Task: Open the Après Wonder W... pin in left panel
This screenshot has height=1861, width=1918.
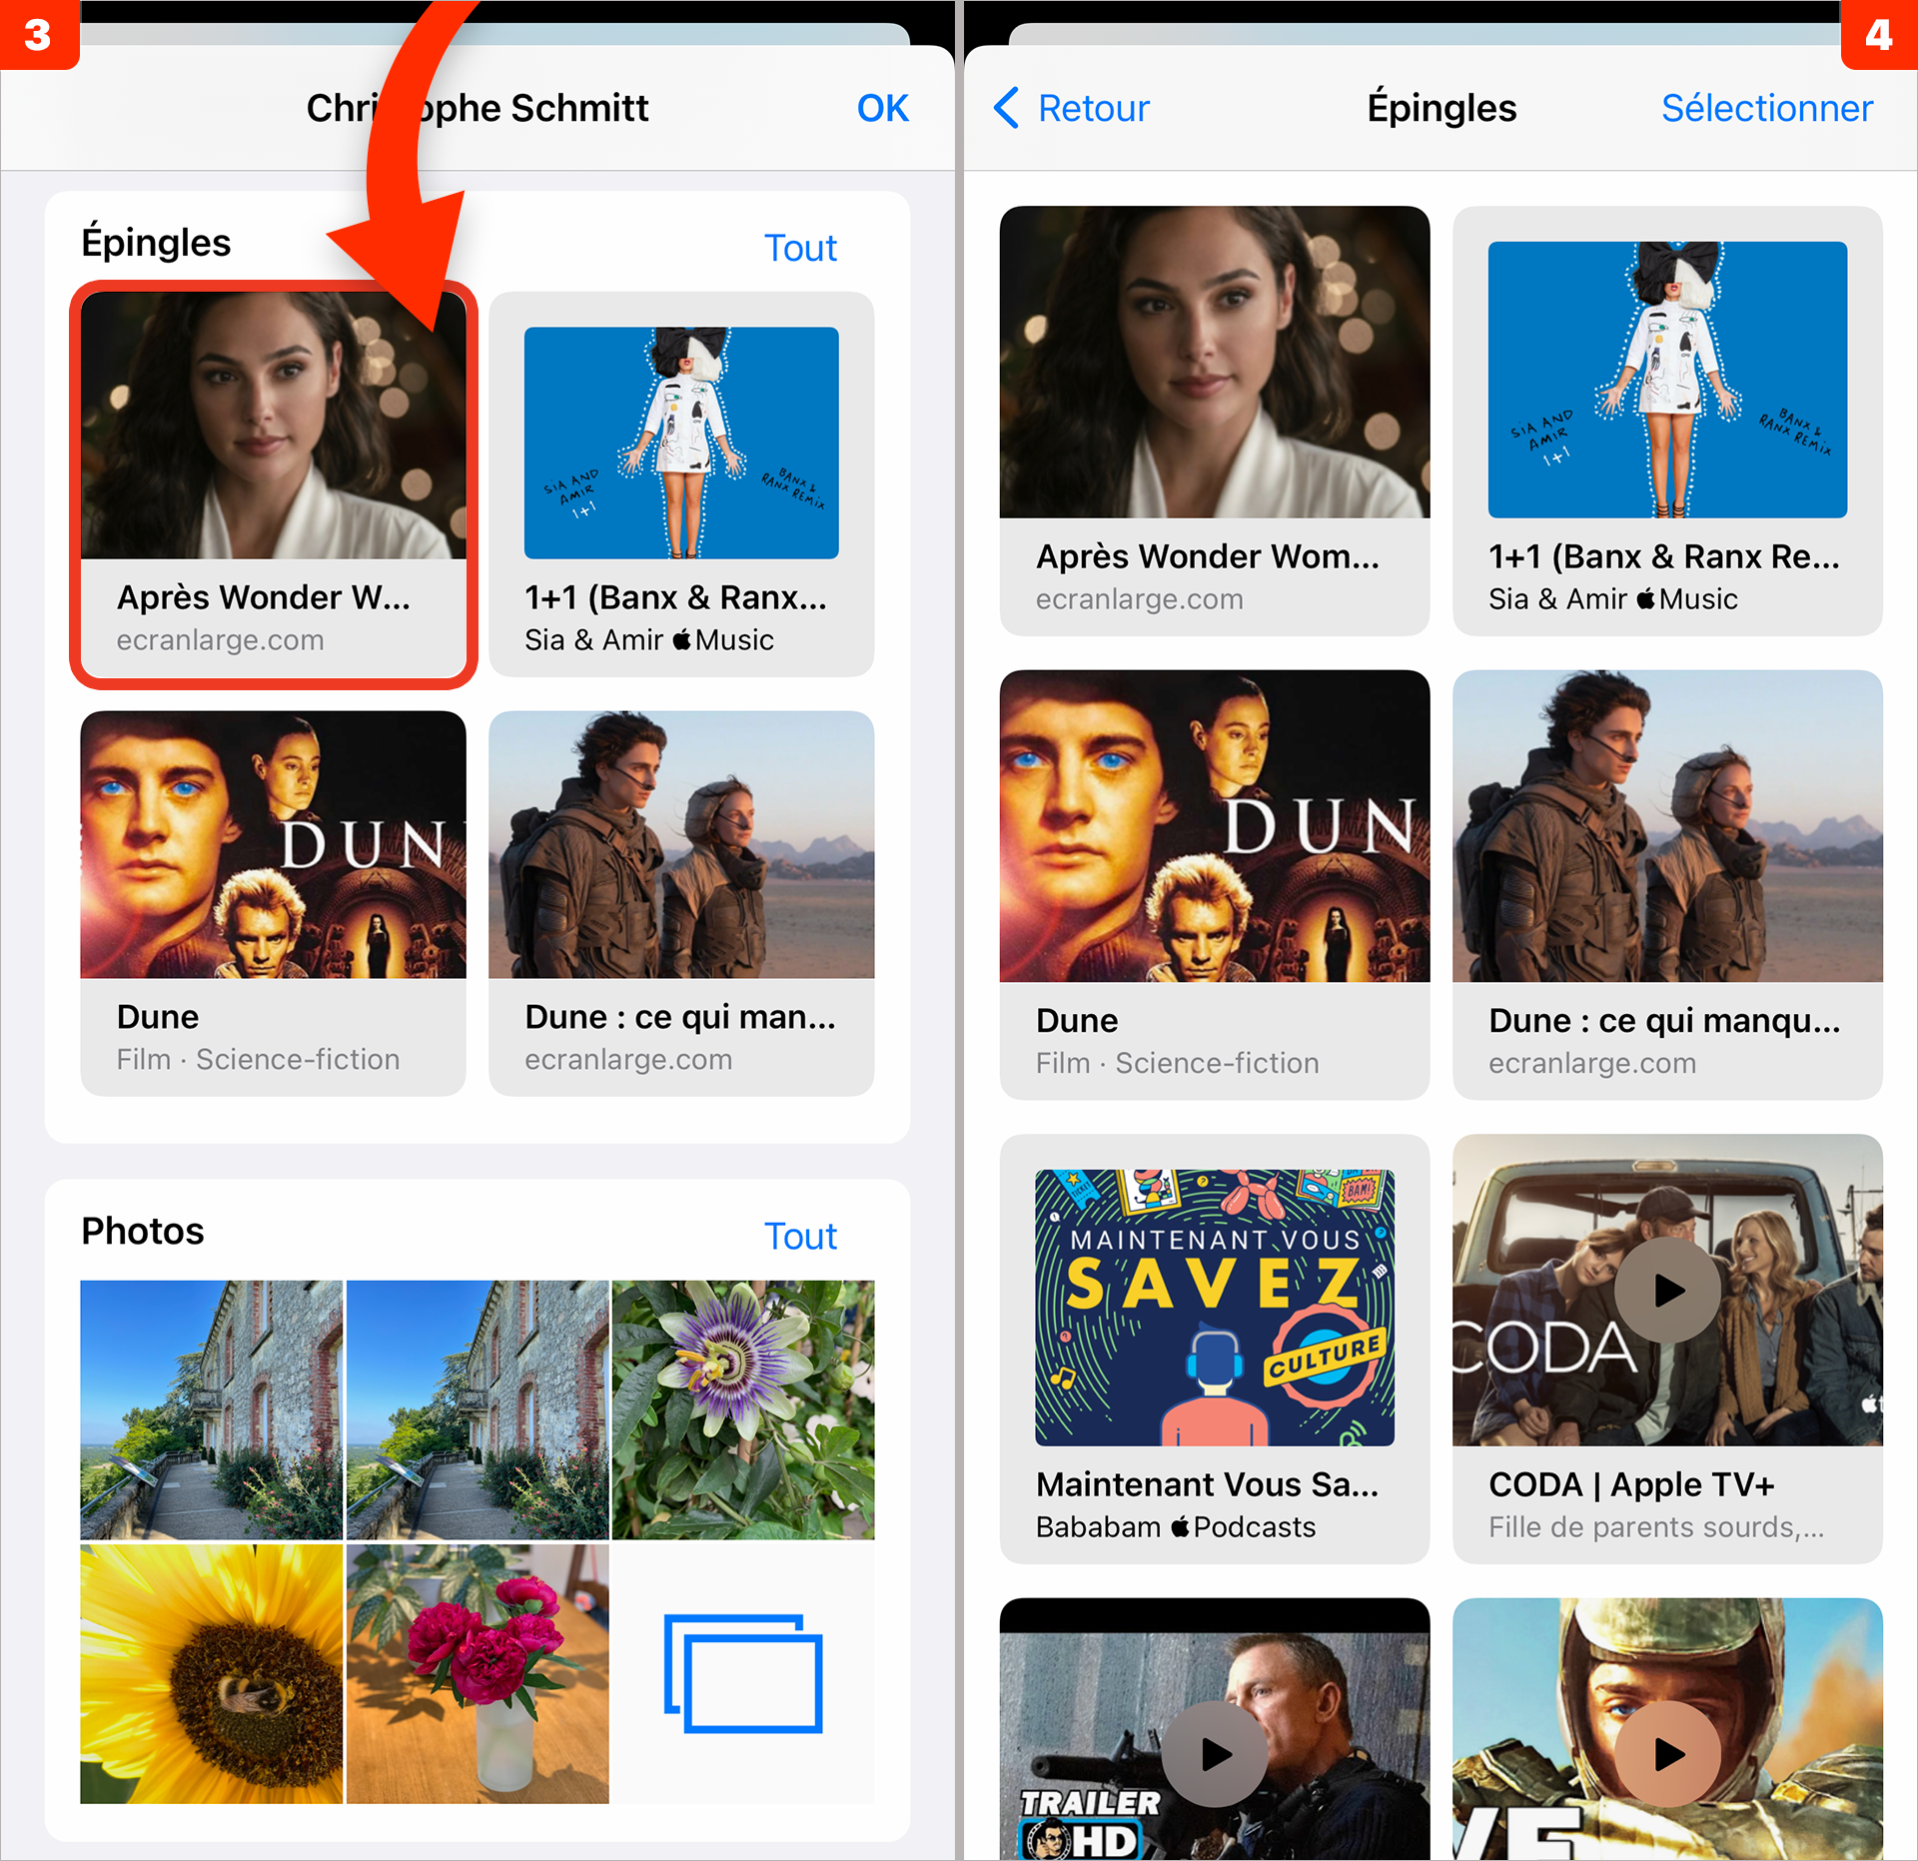Action: [273, 484]
